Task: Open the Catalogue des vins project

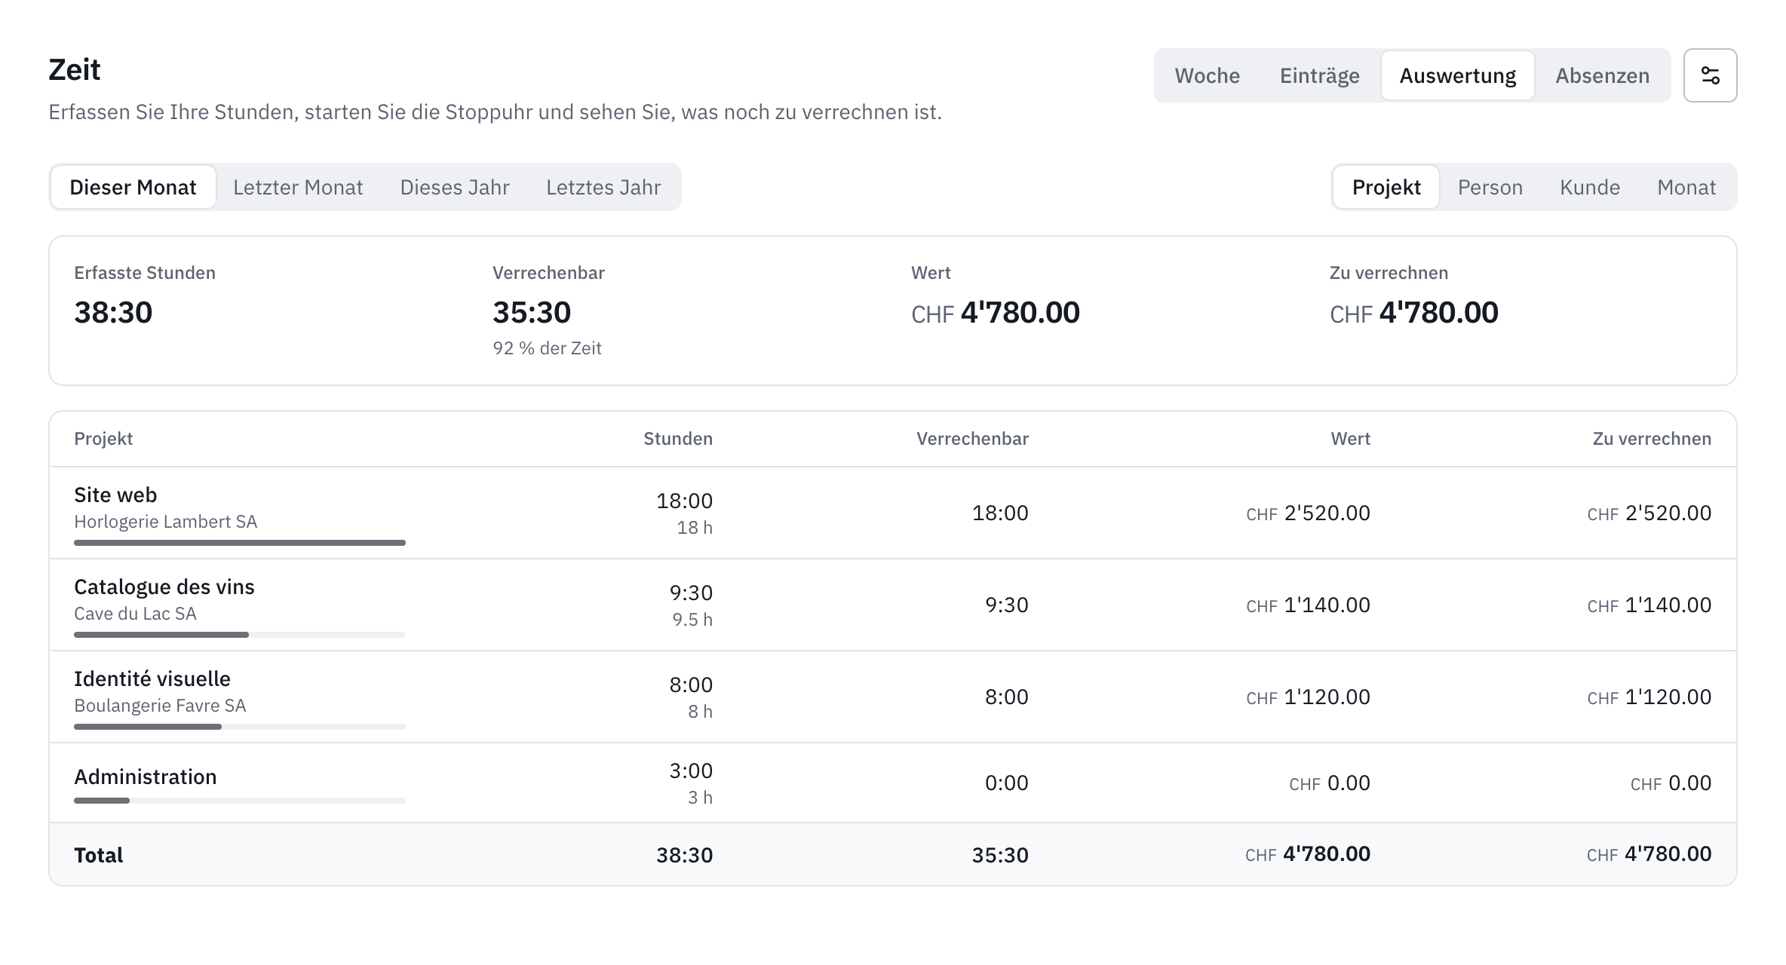Action: pos(893,605)
